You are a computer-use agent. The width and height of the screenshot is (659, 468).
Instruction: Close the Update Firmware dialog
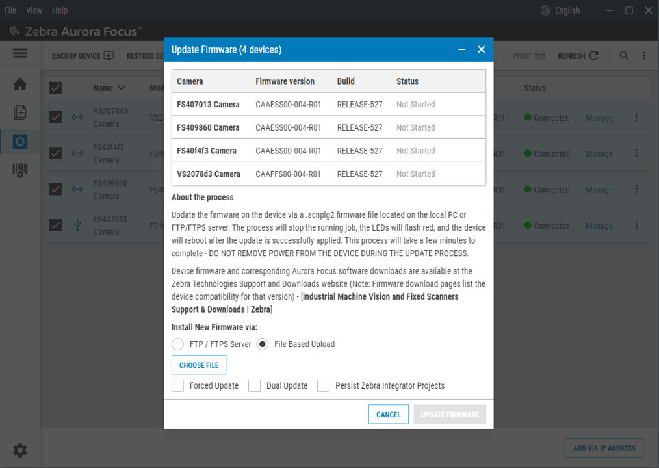pyautogui.click(x=481, y=49)
